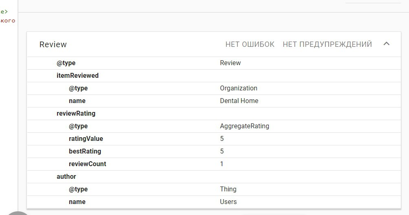Click the @type label under itemReviewed
The width and height of the screenshot is (409, 215).
(78, 88)
